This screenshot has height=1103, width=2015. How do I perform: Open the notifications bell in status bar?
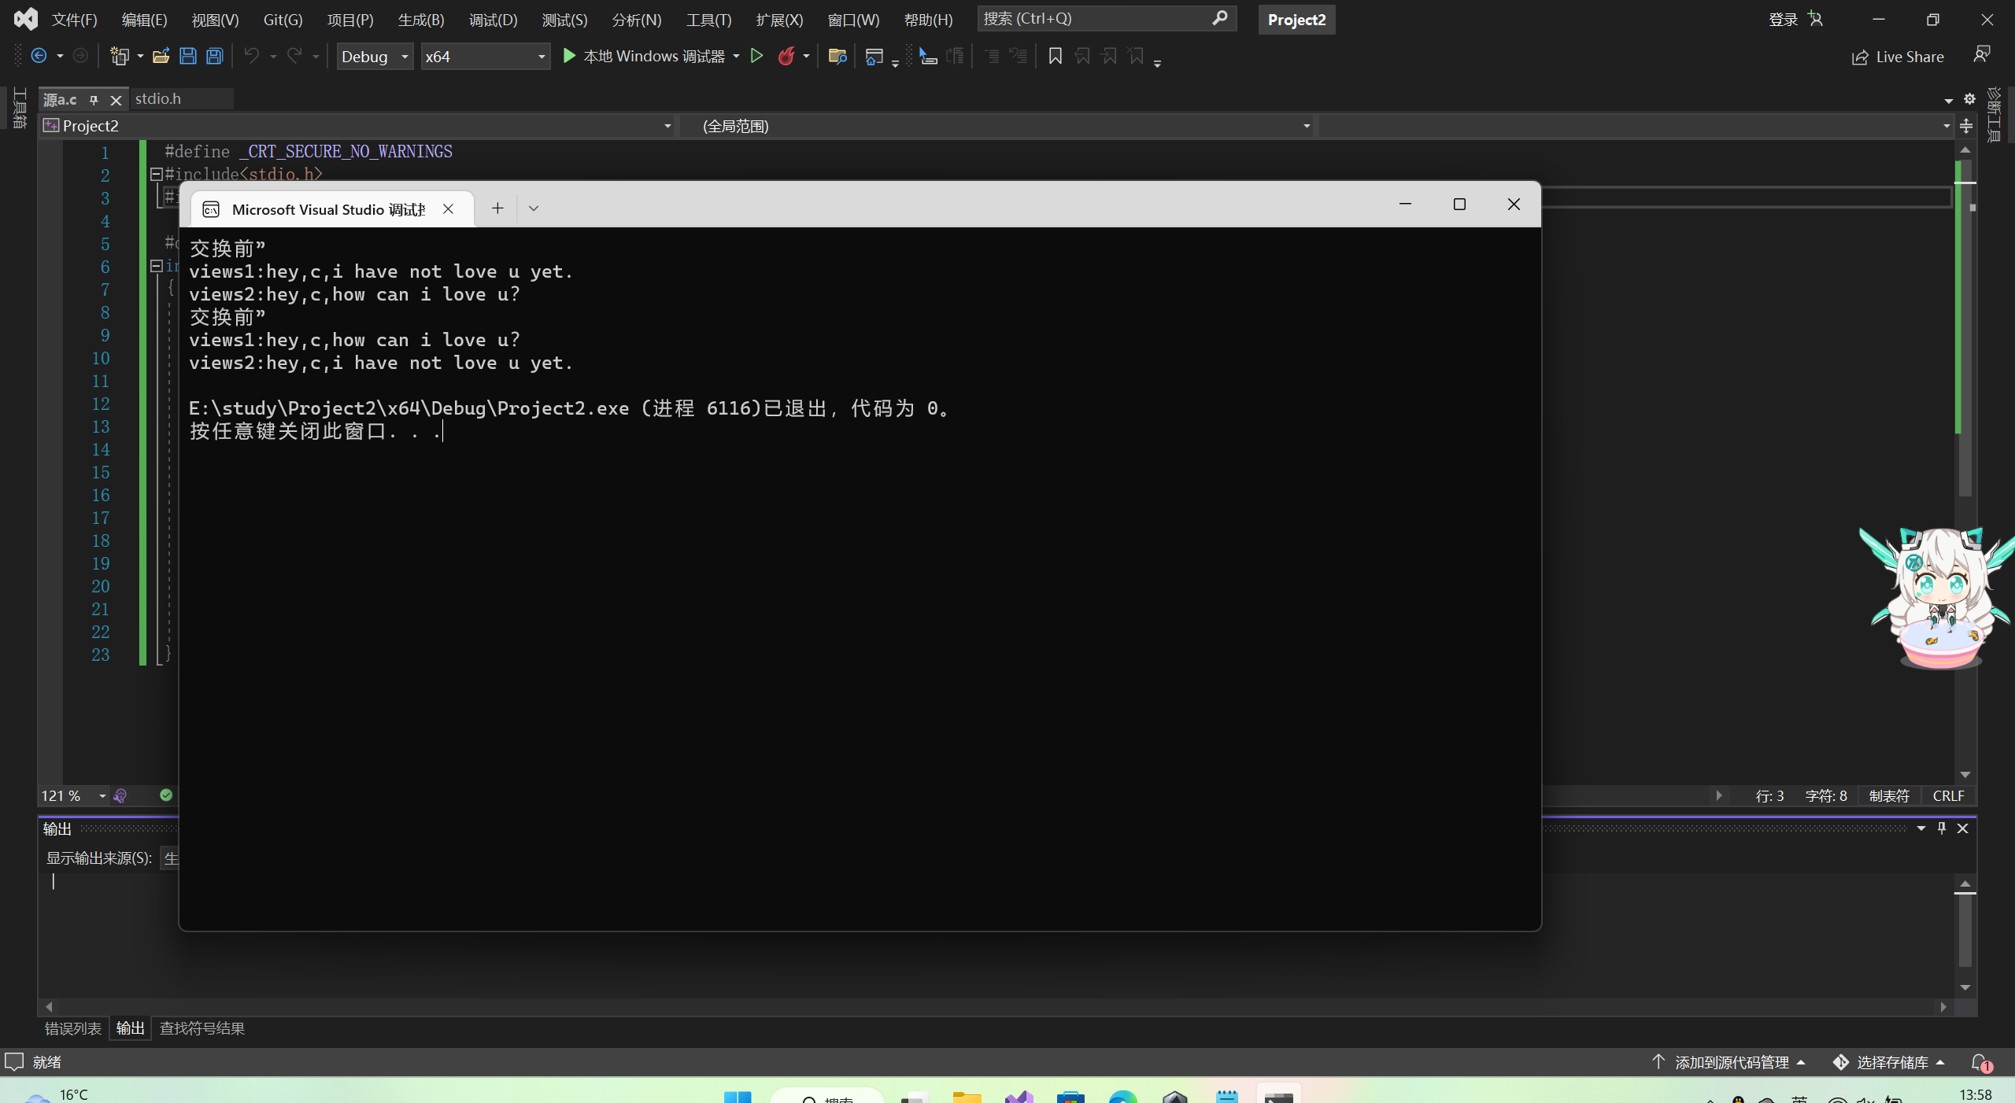1980,1062
